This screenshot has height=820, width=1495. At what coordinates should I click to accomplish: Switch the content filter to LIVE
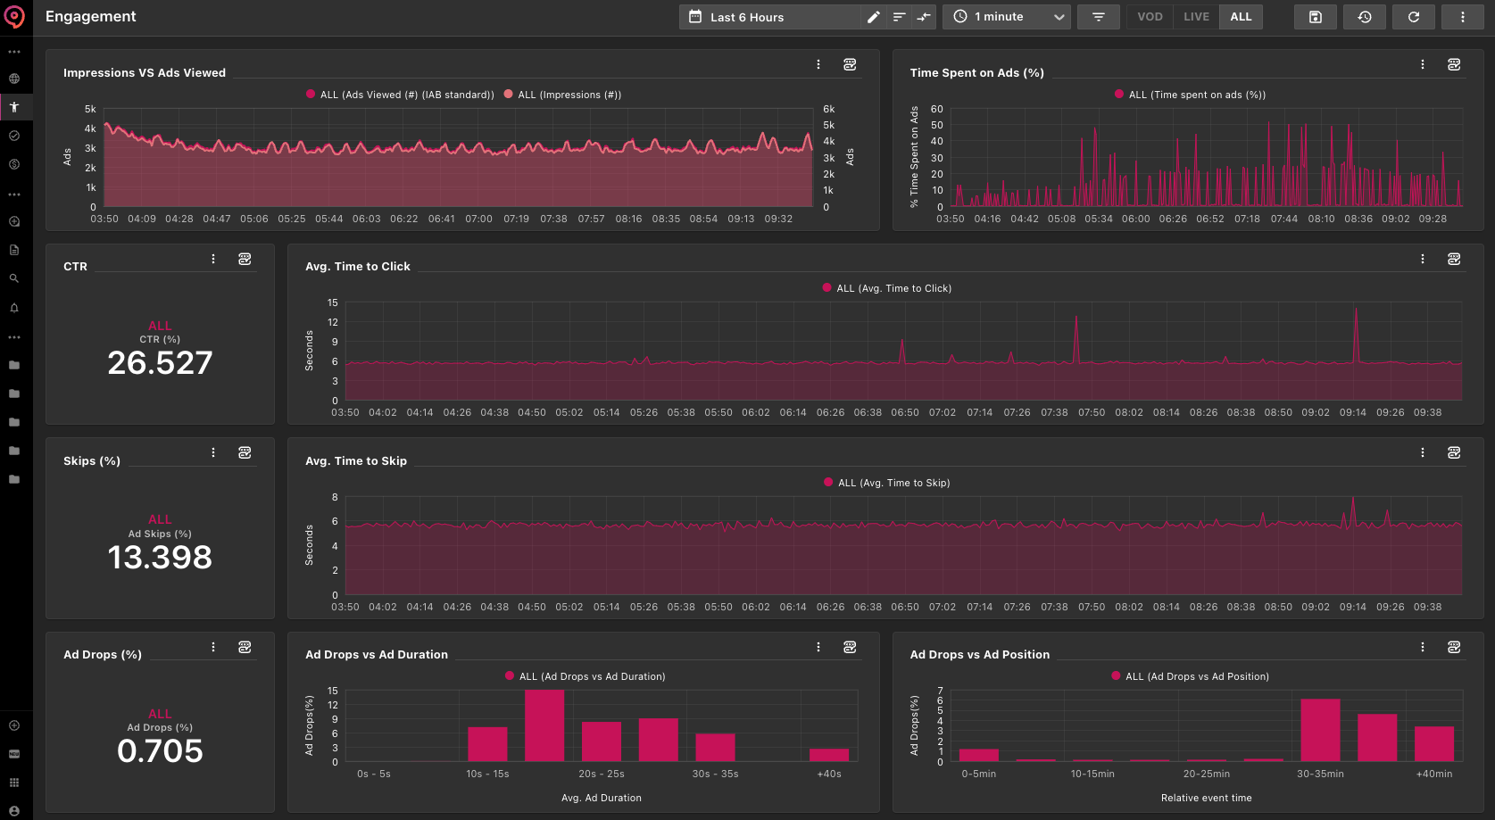pos(1196,17)
